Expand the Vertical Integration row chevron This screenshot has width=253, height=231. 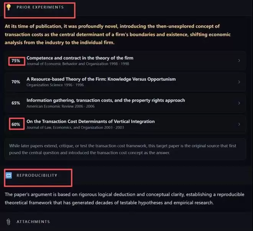coord(239,124)
